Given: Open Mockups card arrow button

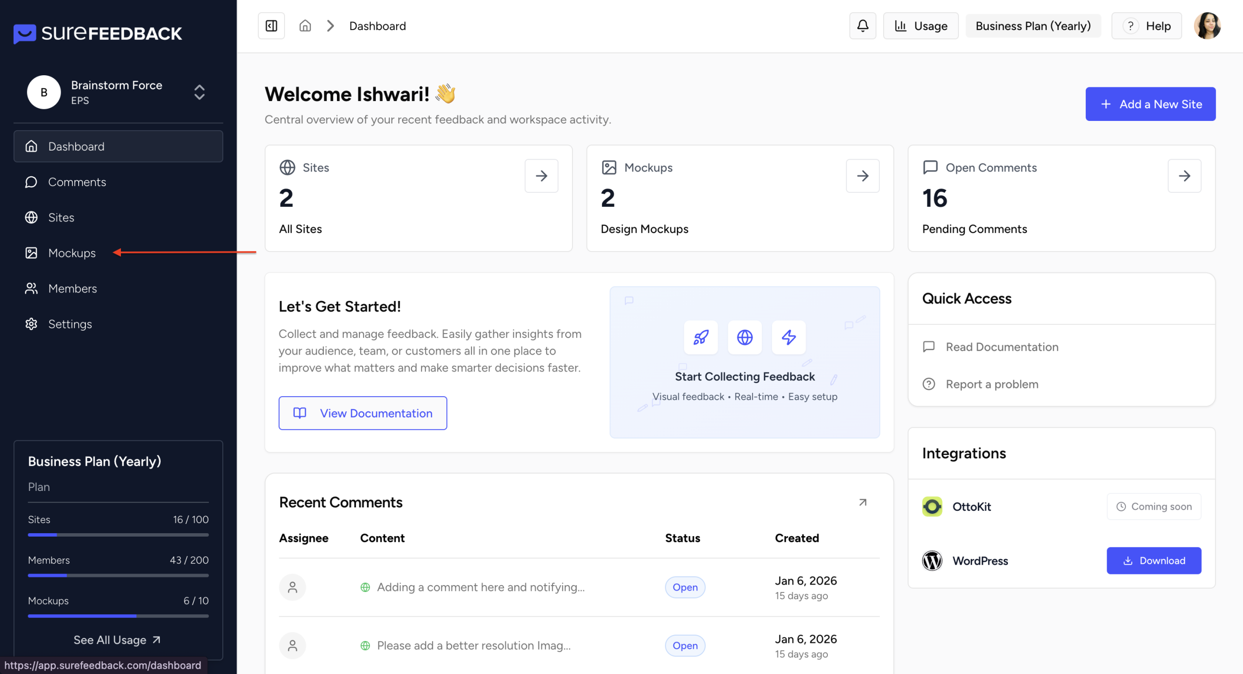Looking at the screenshot, I should pos(862,176).
